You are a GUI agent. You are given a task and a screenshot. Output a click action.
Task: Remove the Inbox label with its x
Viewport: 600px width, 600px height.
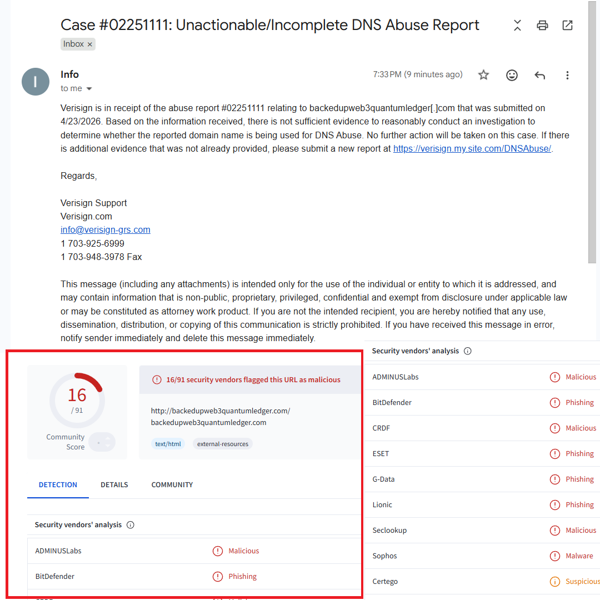pyautogui.click(x=90, y=44)
